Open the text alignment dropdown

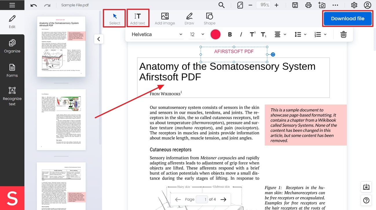tap(280, 34)
